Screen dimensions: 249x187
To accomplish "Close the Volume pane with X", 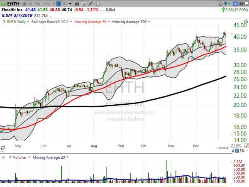I will click(x=3, y=157).
